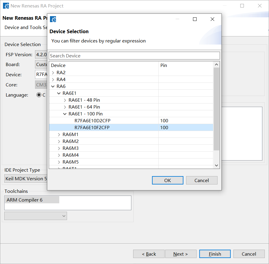Click the Pin column header
The width and height of the screenshot is (269, 264).
click(186, 65)
